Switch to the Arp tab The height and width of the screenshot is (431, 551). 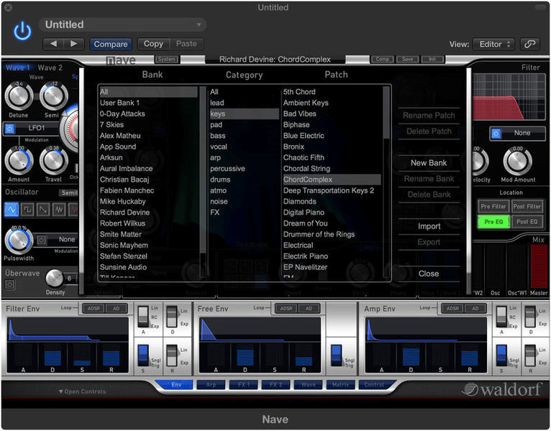point(211,385)
